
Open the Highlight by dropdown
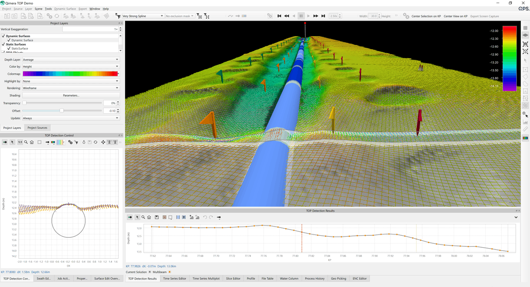tap(71, 81)
